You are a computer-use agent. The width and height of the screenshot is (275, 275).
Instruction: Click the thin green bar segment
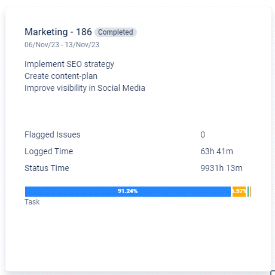click(x=248, y=191)
